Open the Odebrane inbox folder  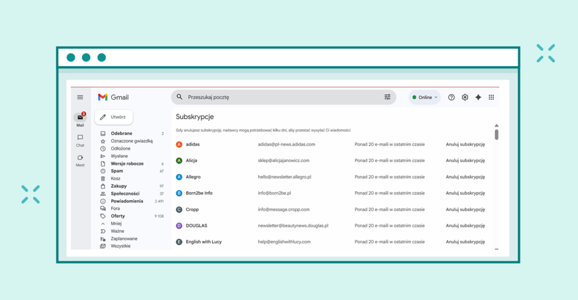pos(121,134)
